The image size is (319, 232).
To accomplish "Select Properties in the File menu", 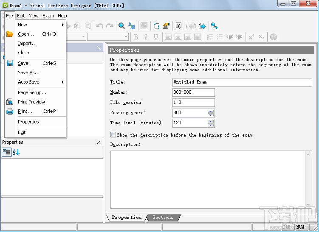I will (35, 122).
